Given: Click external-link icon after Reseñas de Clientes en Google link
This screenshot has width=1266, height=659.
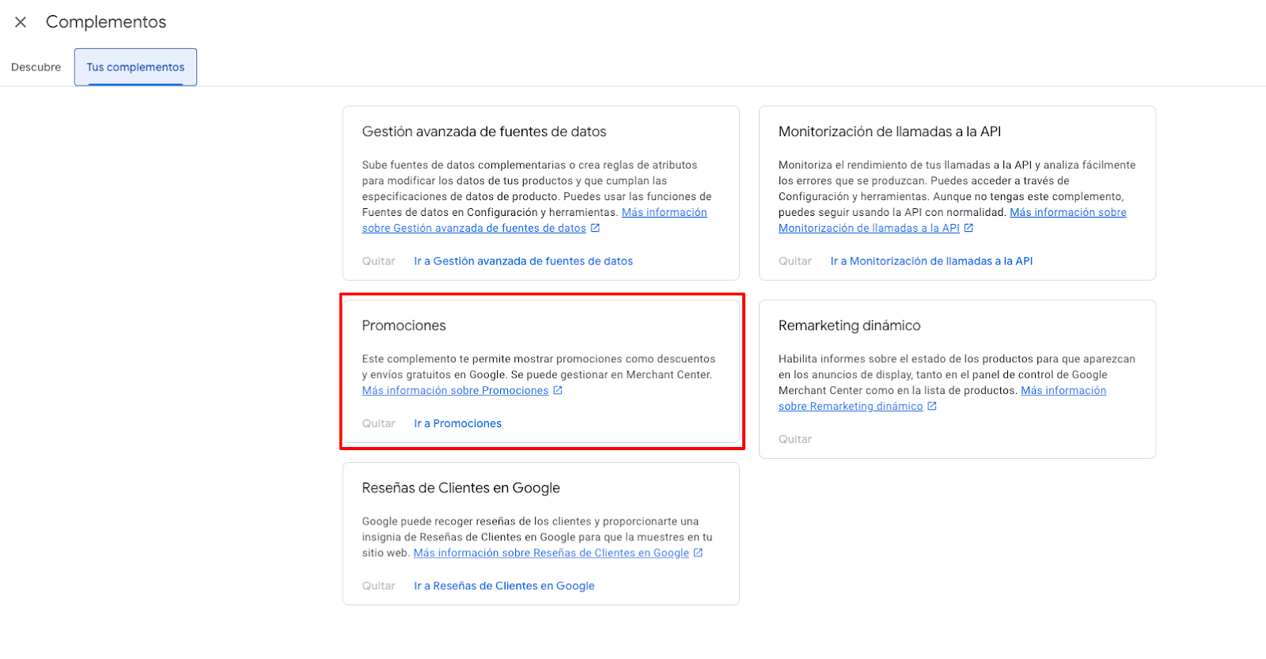Looking at the screenshot, I should tap(698, 553).
